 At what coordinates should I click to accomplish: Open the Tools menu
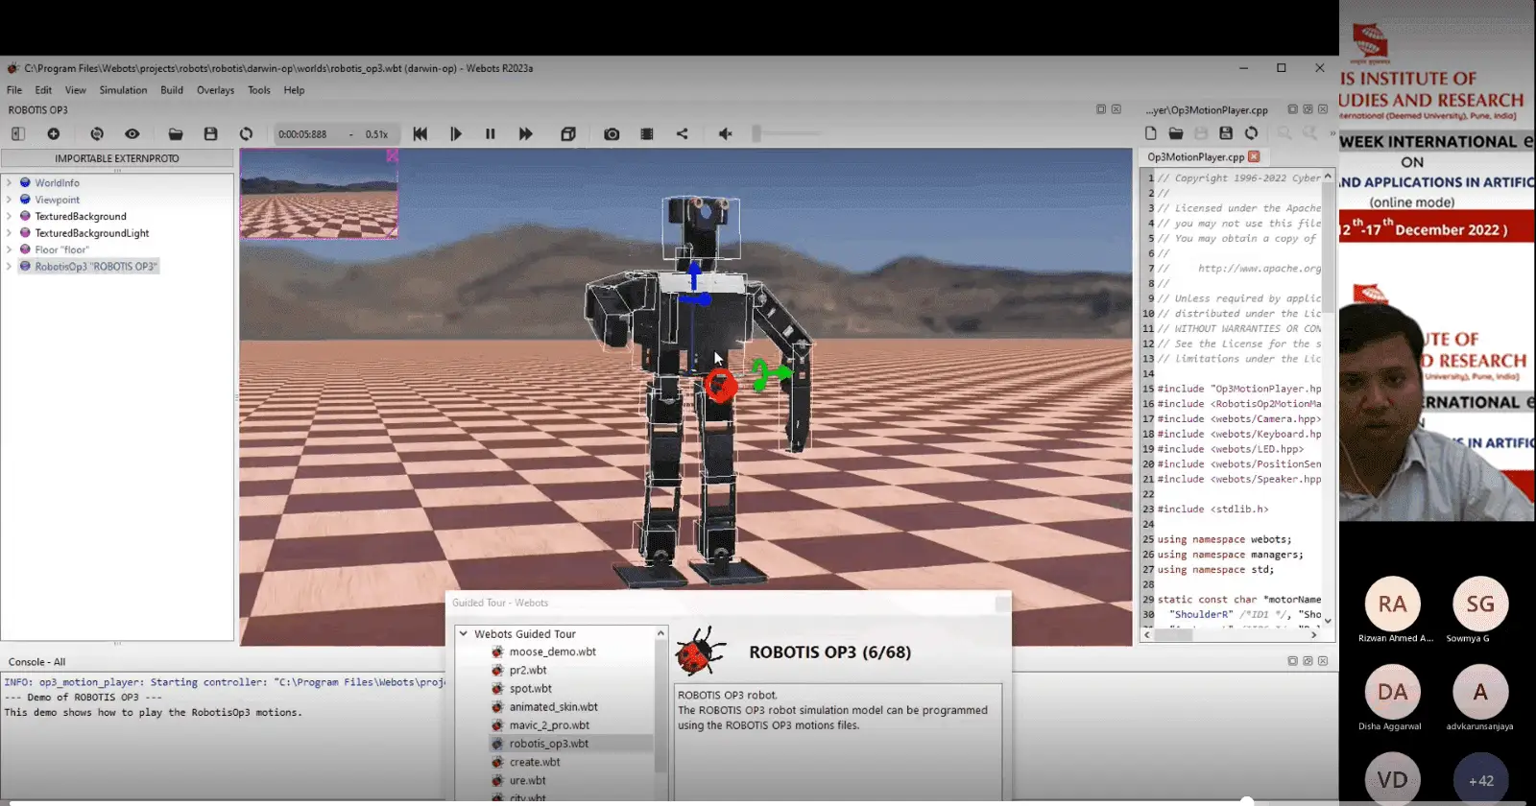(259, 90)
